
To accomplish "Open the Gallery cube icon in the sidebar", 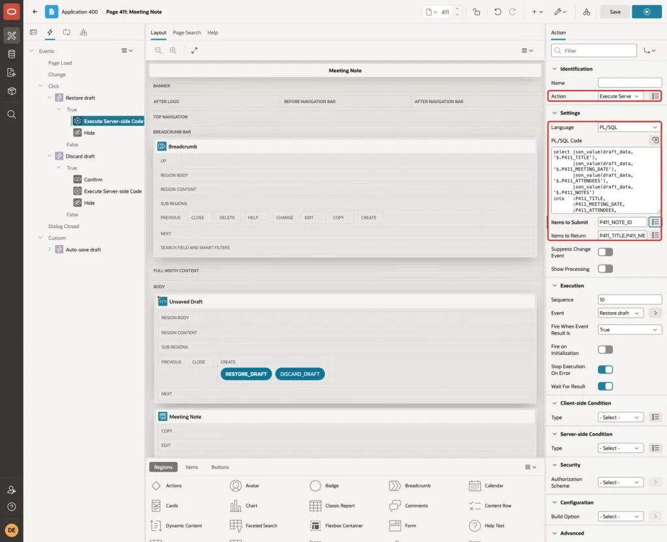I will coord(12,91).
